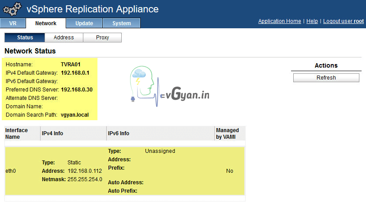Image resolution: width=366 pixels, height=209 pixels.
Task: Open the Help link
Action: click(312, 21)
